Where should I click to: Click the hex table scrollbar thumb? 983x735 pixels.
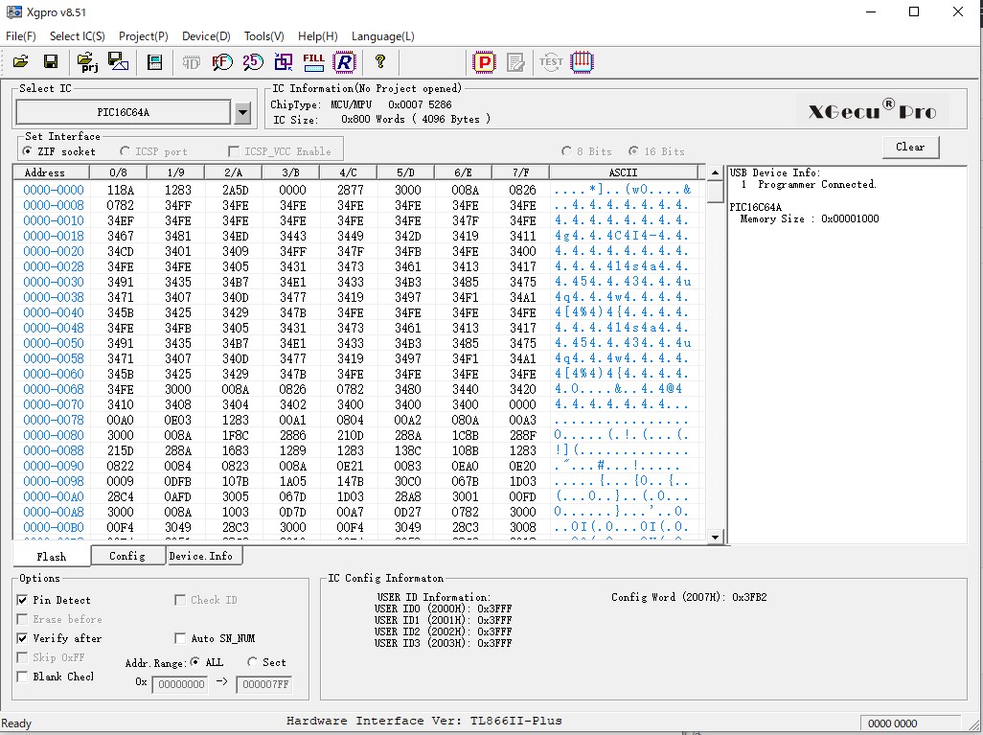click(716, 192)
